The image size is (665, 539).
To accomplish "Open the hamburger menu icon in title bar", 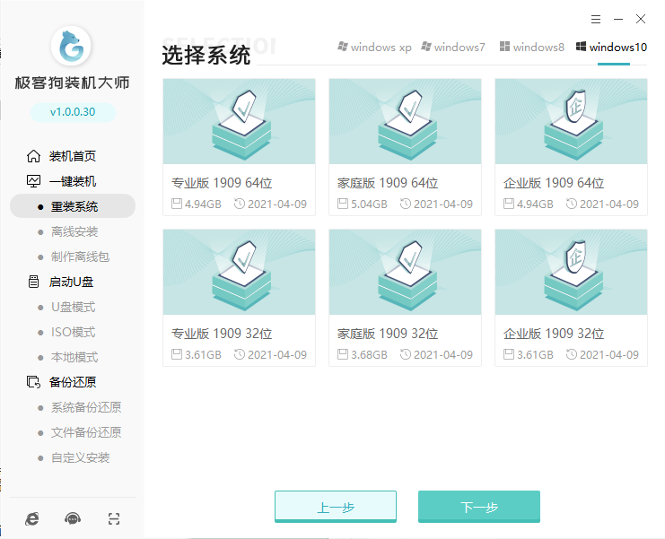I will [x=595, y=19].
